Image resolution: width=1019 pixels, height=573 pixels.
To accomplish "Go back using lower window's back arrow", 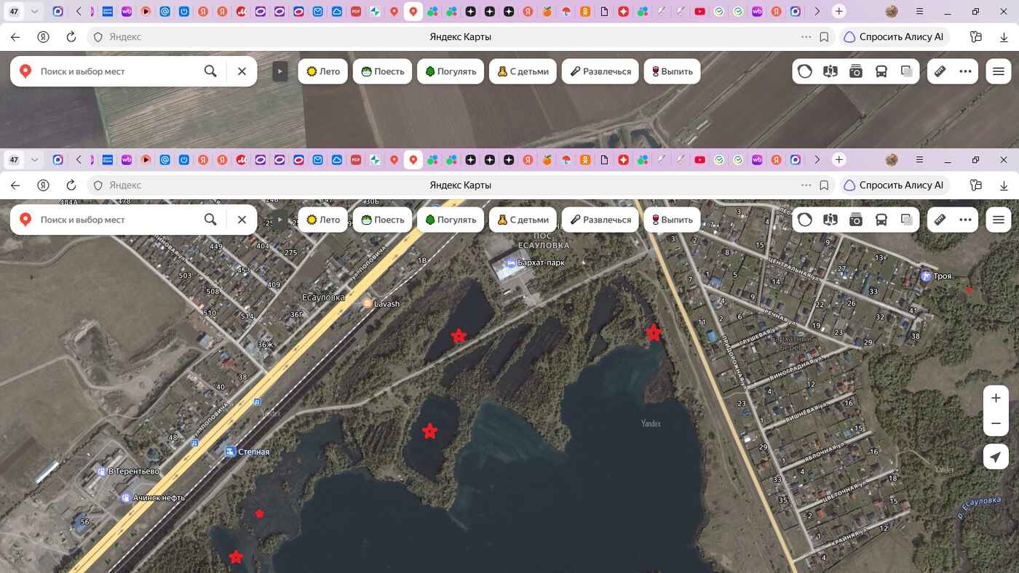I will 15,185.
